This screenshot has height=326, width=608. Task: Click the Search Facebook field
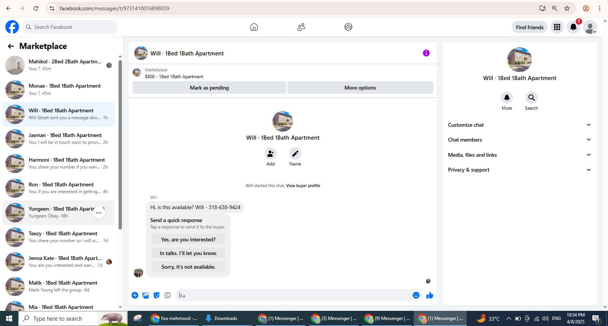pyautogui.click(x=70, y=27)
